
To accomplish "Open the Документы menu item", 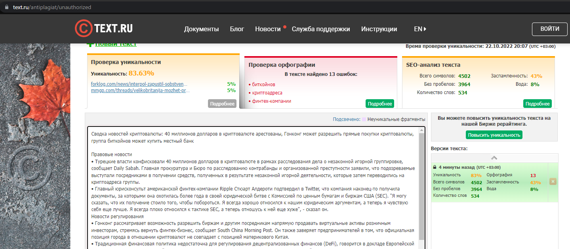I will (x=201, y=29).
